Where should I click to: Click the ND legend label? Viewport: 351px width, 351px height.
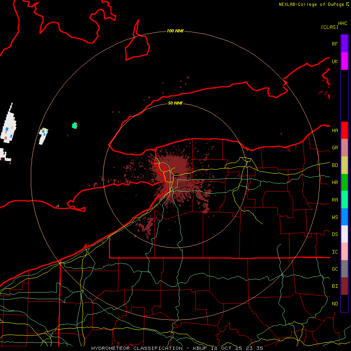[335, 304]
